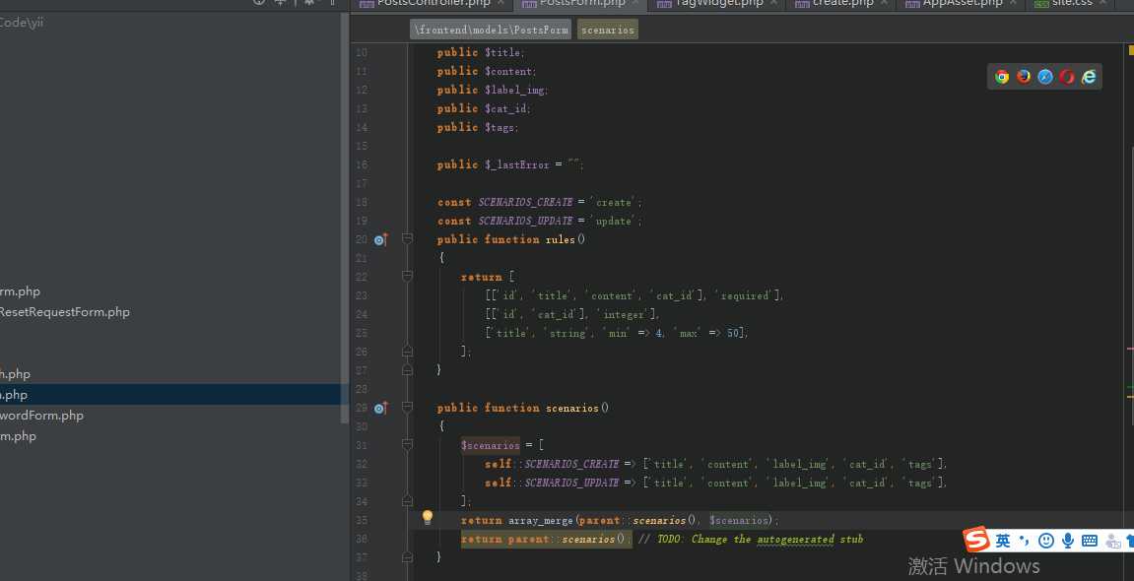Click on 'public $label_img;' code line
This screenshot has height=581, width=1134.
pos(493,90)
